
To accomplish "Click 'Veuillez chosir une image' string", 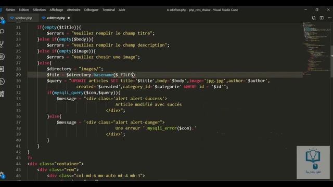I will [105, 57].
